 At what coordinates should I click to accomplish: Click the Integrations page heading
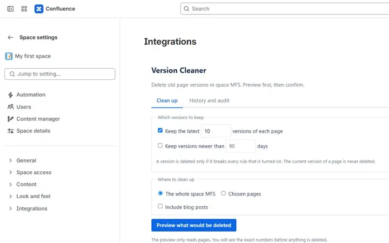170,42
